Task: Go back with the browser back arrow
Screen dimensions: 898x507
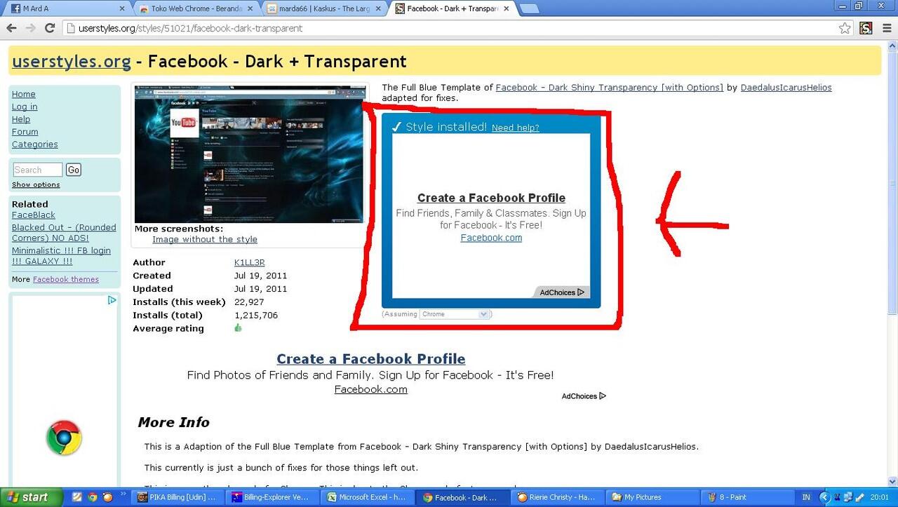Action: (x=11, y=28)
